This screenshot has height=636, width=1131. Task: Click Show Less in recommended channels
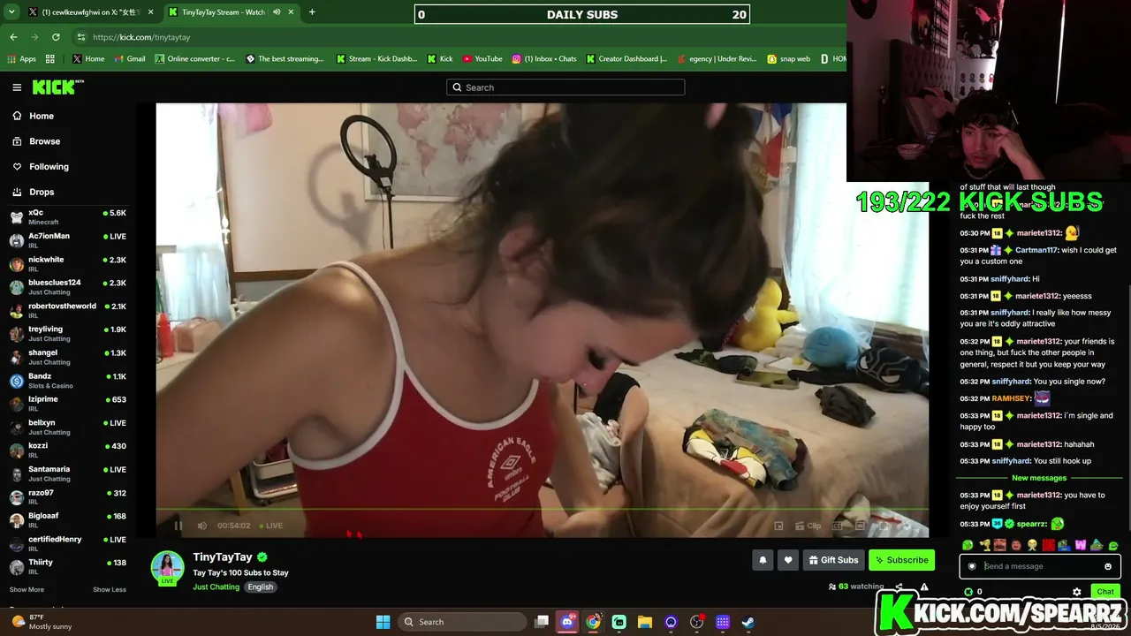click(x=110, y=589)
